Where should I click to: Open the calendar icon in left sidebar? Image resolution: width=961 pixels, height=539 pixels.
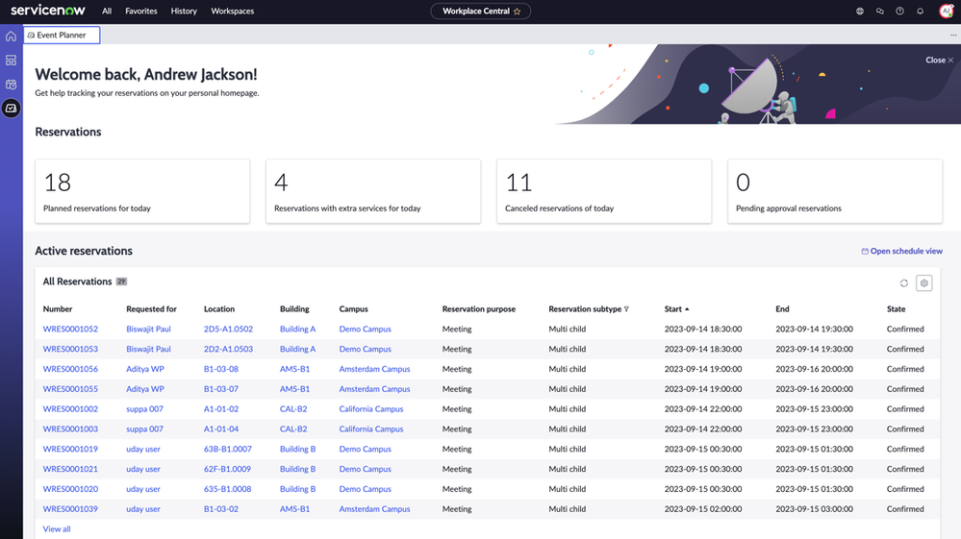11,85
